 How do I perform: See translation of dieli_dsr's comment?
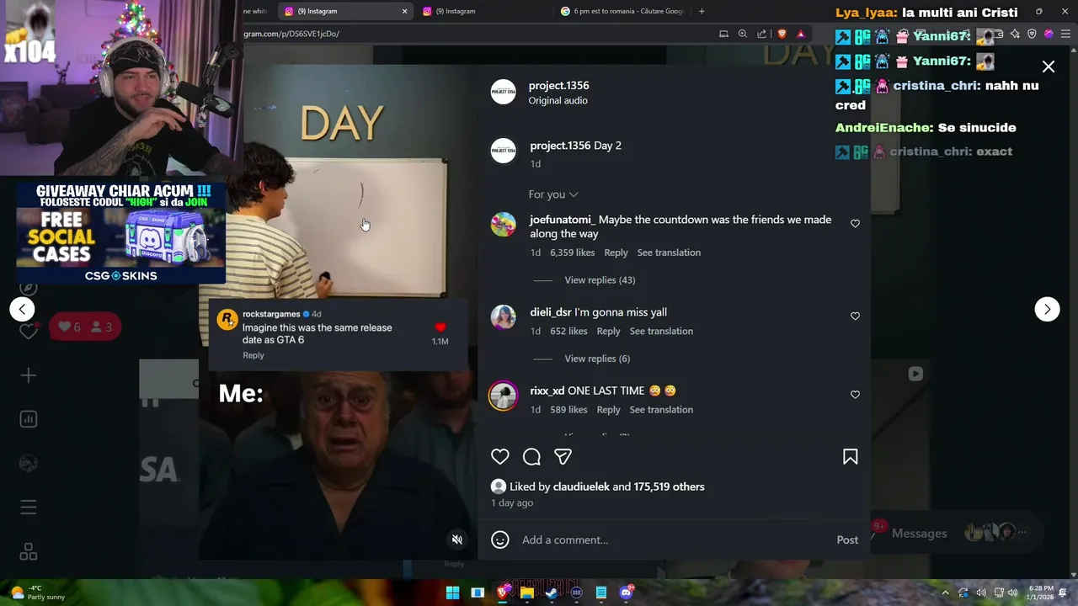(x=661, y=332)
